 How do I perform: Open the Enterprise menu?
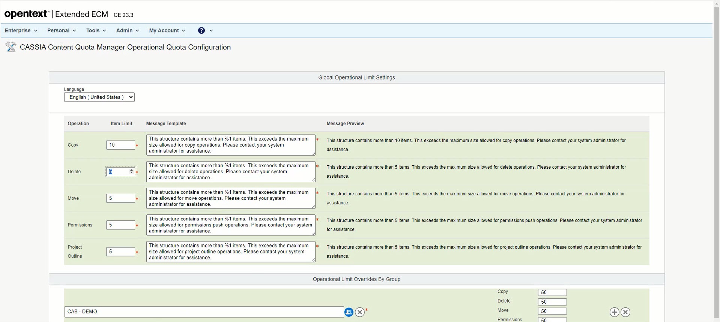click(x=21, y=31)
